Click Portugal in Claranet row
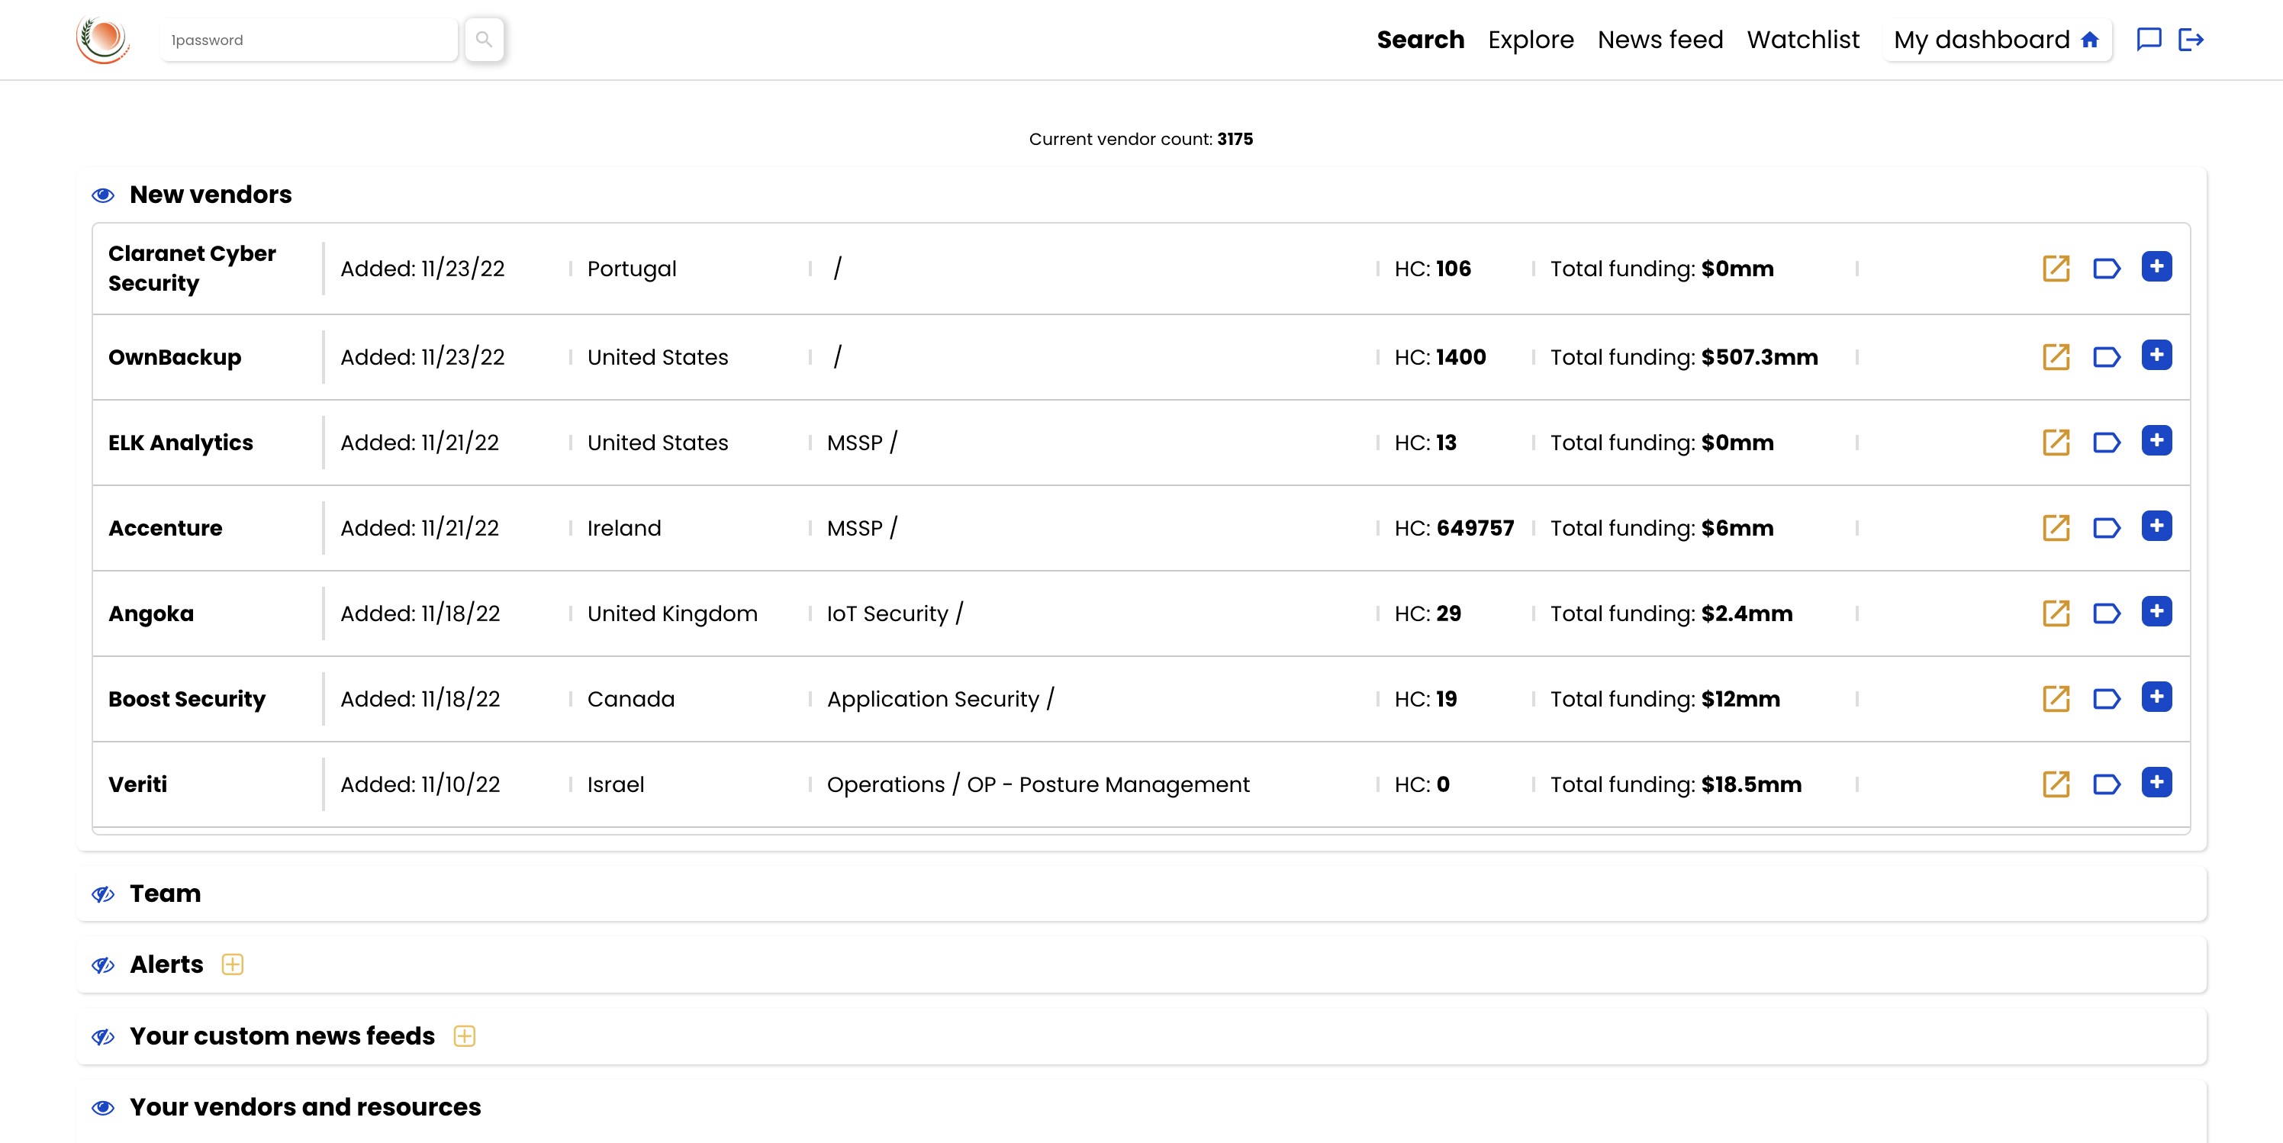The width and height of the screenshot is (2283, 1143). (632, 269)
